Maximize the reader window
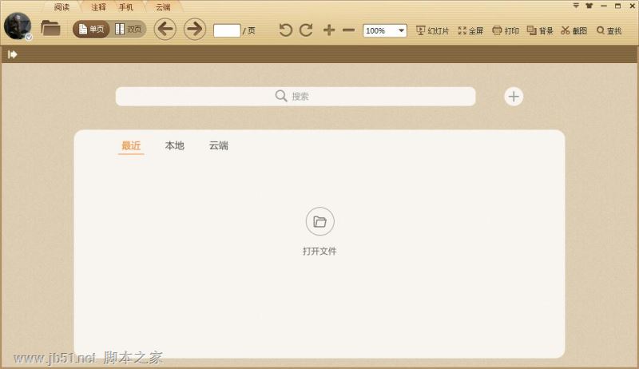 point(617,6)
